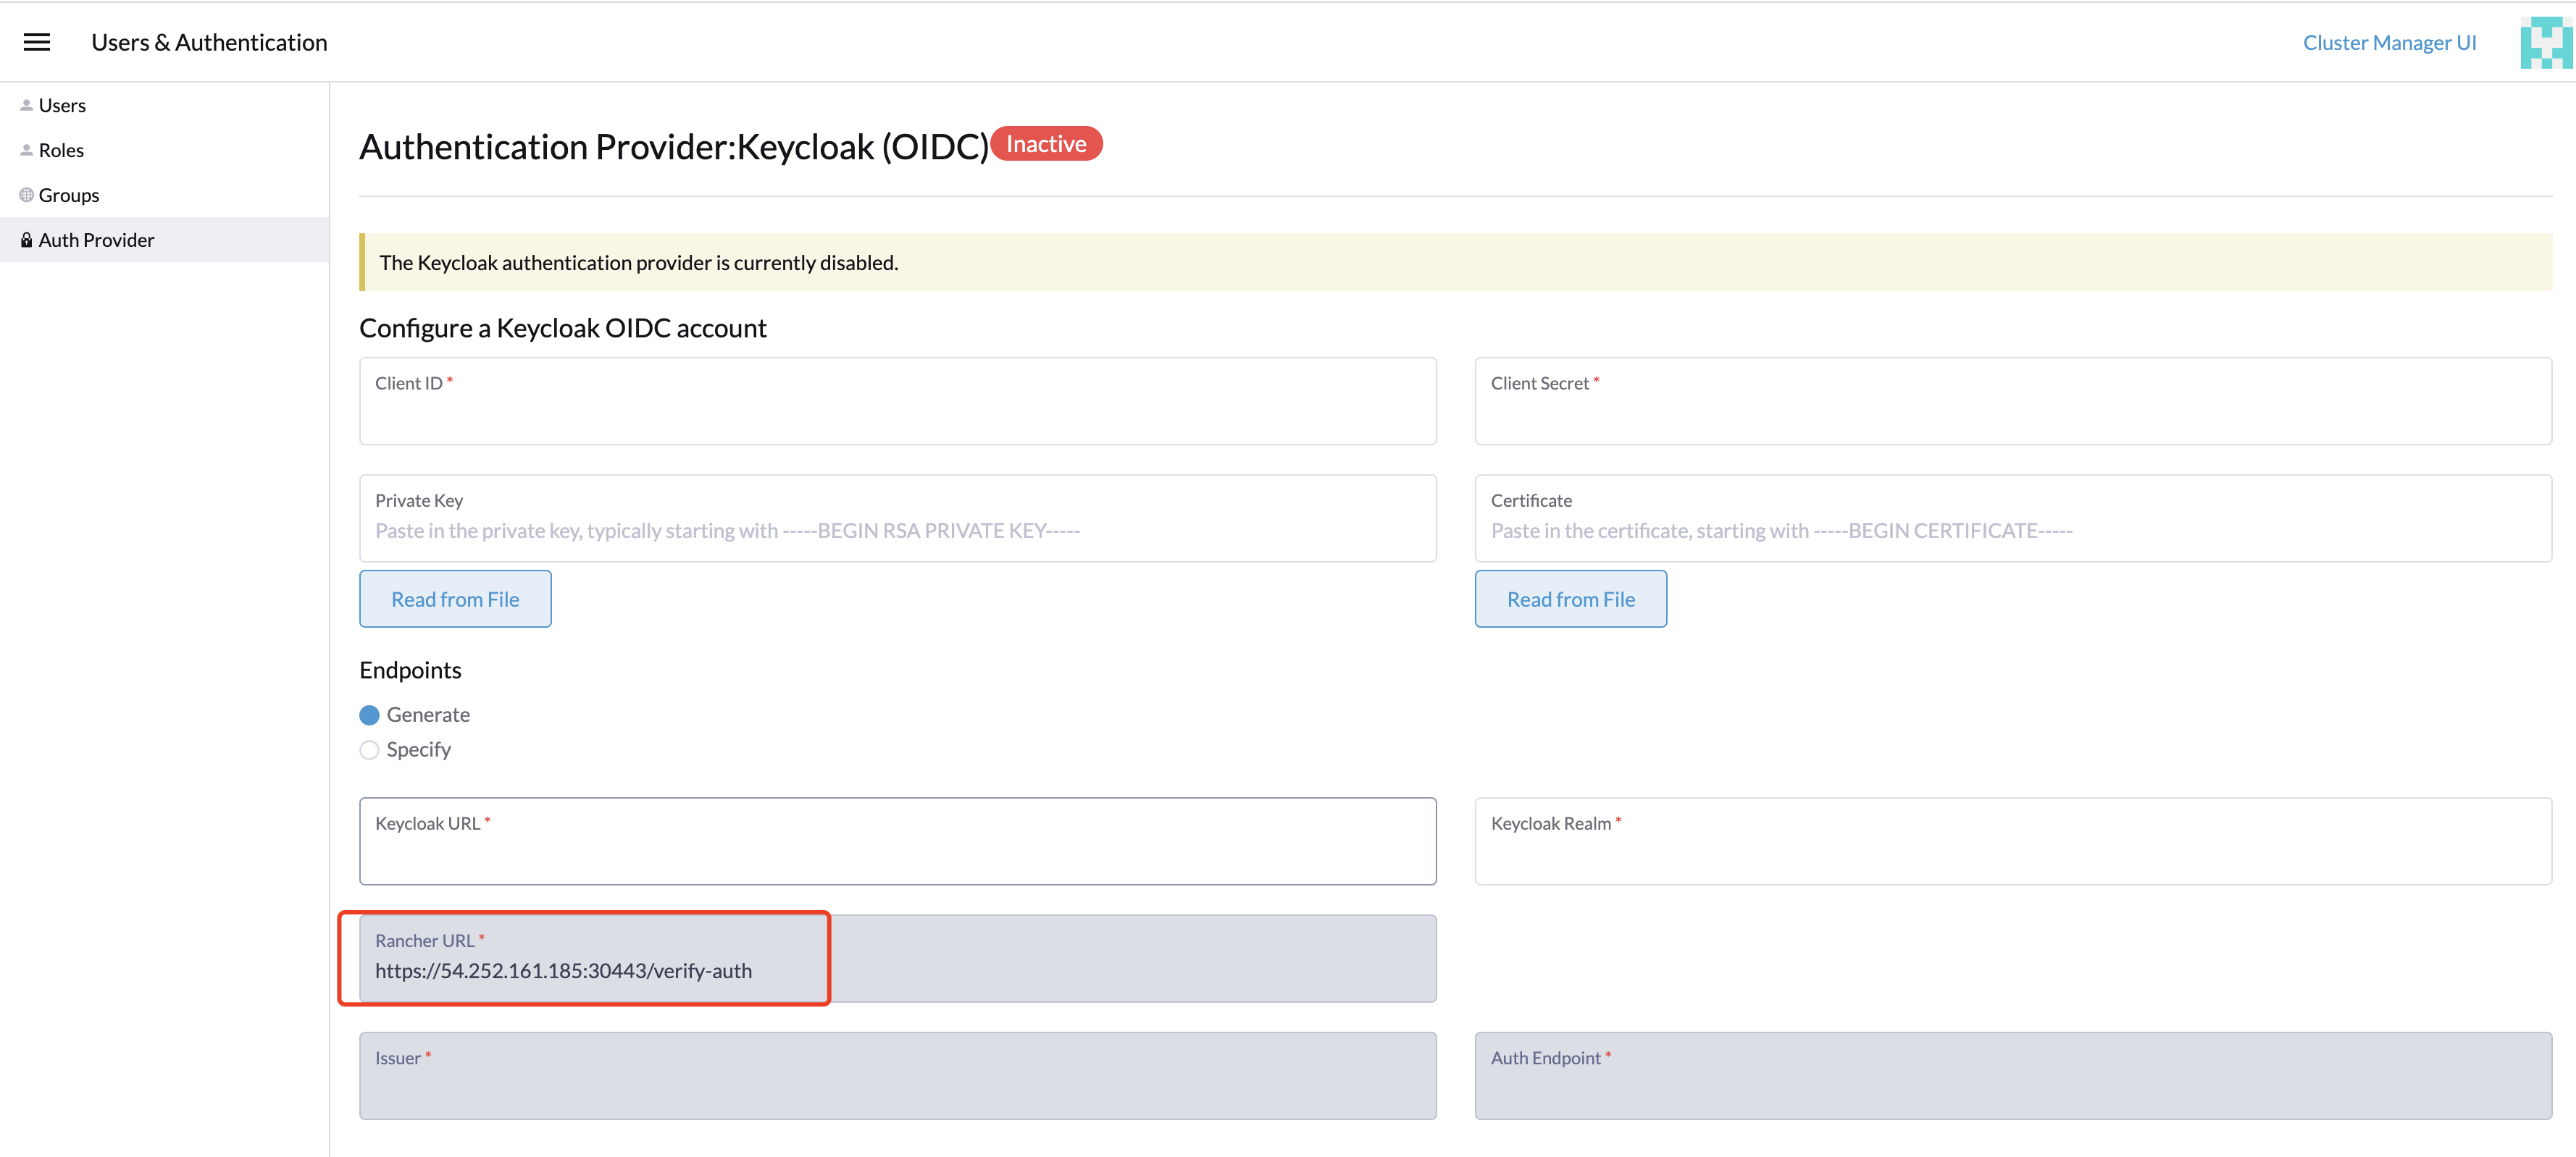The width and height of the screenshot is (2576, 1157).
Task: Focus the Client Secret field
Action: 2013,402
